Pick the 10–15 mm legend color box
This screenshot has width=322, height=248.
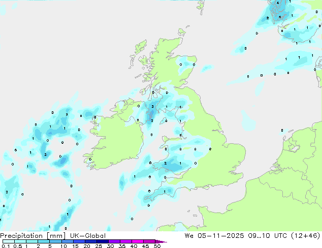pyautogui.click(x=67, y=241)
